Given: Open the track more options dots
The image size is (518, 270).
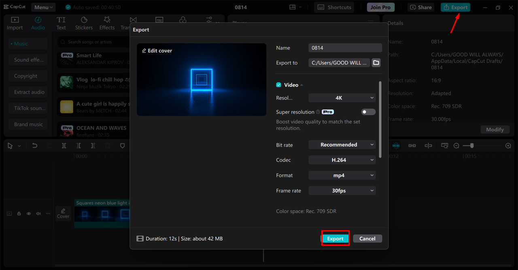Looking at the screenshot, I should coord(48,213).
